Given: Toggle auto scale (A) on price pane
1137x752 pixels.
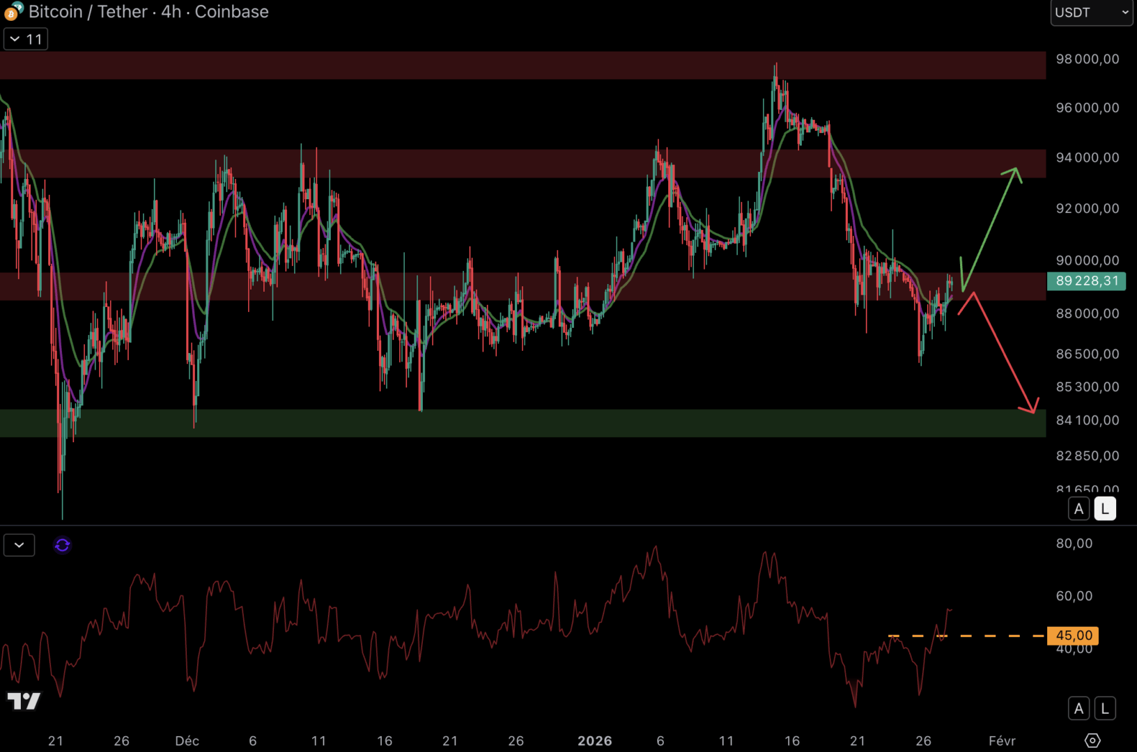Looking at the screenshot, I should click(x=1078, y=509).
